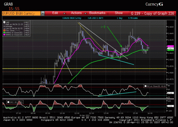Click the 1.4650 price axis label
The height and width of the screenshot is (127, 178).
(x=171, y=27)
